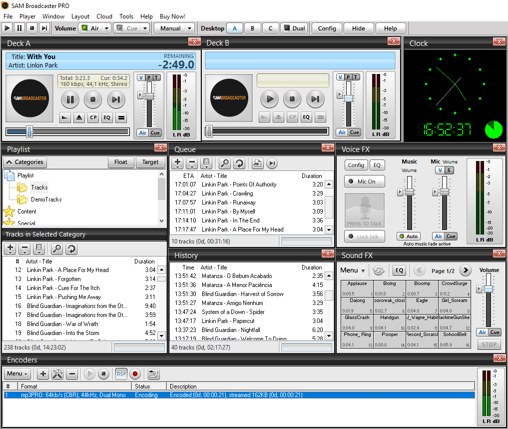Open the Manual mode dropdown arrow

pos(189,28)
